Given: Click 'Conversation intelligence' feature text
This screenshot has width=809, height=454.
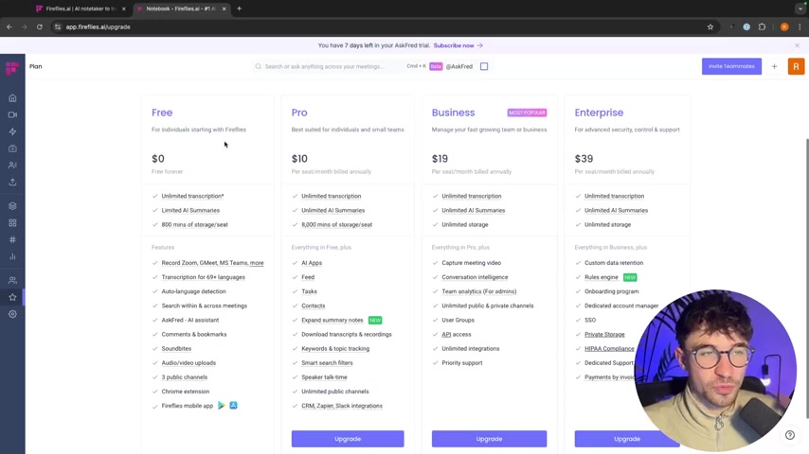Looking at the screenshot, I should pyautogui.click(x=475, y=277).
